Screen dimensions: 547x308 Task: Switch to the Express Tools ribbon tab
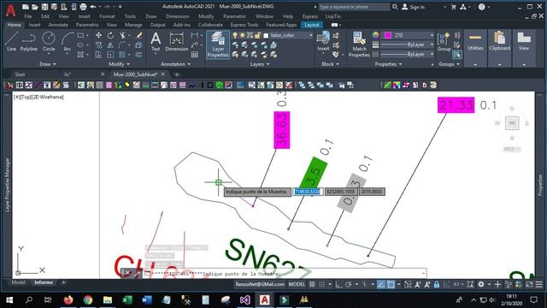pos(244,25)
